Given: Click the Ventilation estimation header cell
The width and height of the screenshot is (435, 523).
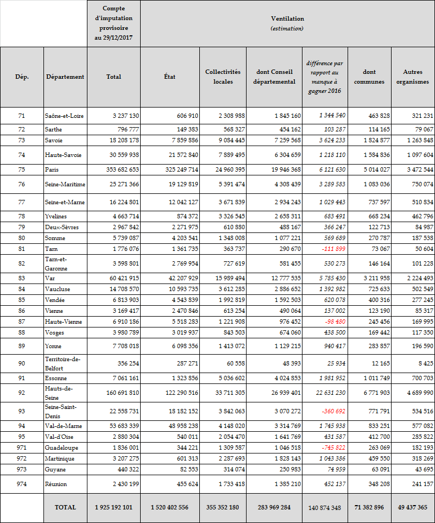Looking at the screenshot, I should [x=287, y=23].
